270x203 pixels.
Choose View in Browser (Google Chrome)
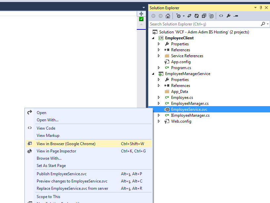89,144
